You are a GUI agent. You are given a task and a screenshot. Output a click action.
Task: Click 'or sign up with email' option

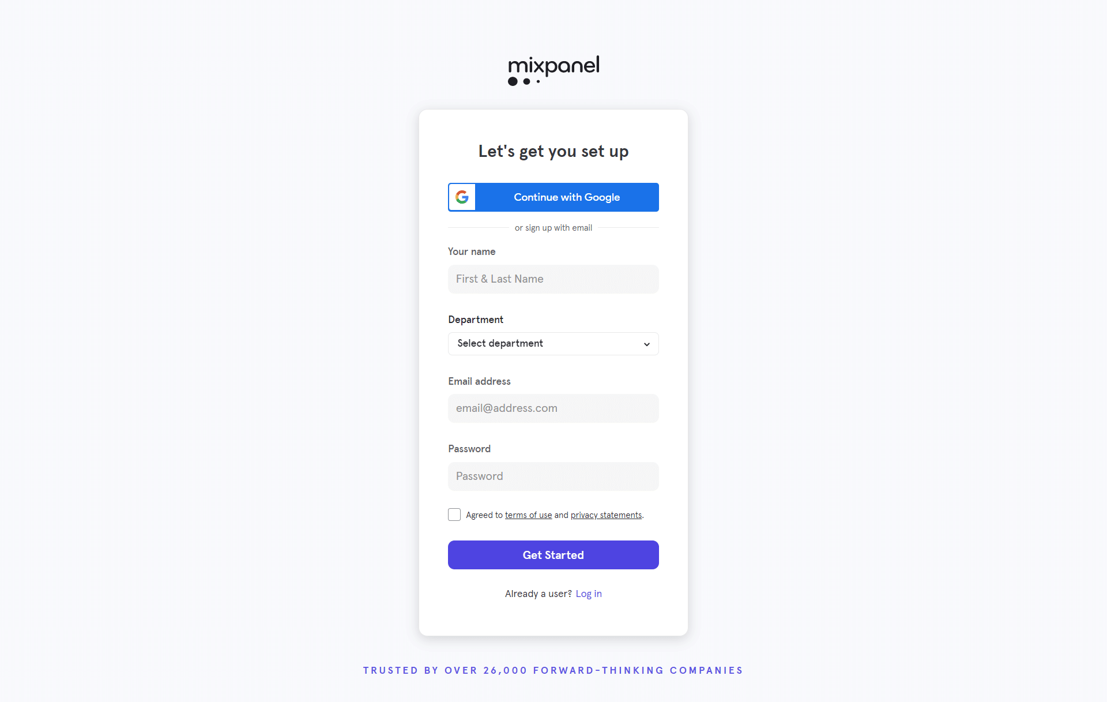(x=553, y=227)
